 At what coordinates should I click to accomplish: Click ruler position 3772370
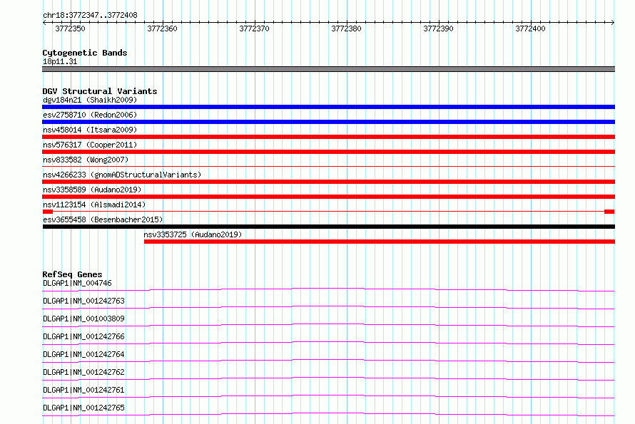pos(254,29)
